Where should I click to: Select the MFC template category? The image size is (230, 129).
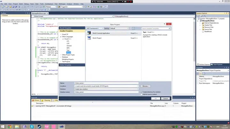pos(68,48)
